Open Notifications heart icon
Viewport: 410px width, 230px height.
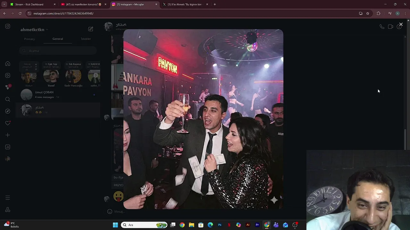click(x=8, y=123)
